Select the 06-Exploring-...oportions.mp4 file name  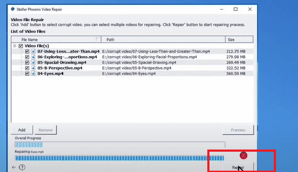67,57
